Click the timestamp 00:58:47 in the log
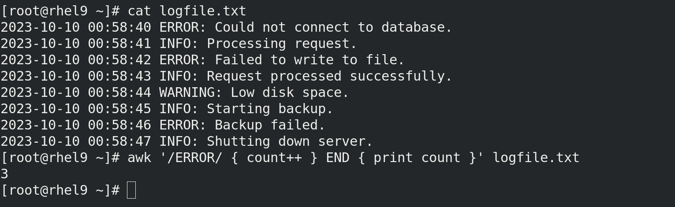Image resolution: width=675 pixels, height=207 pixels. pyautogui.click(x=119, y=141)
